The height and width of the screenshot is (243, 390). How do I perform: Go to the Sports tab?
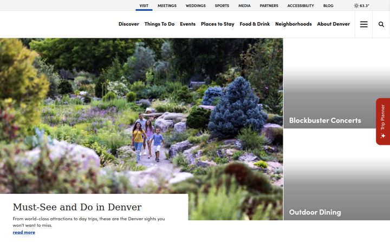(x=222, y=5)
